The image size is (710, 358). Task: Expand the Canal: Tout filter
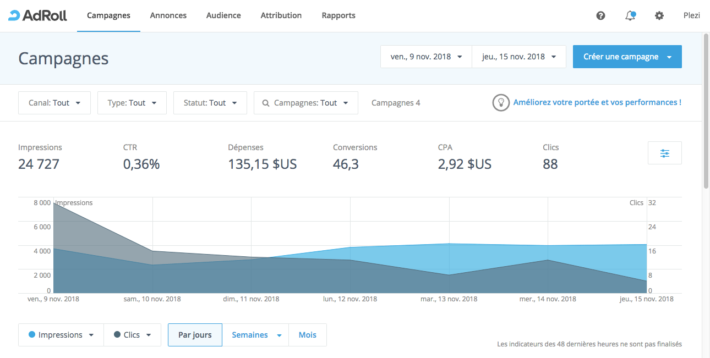point(54,103)
